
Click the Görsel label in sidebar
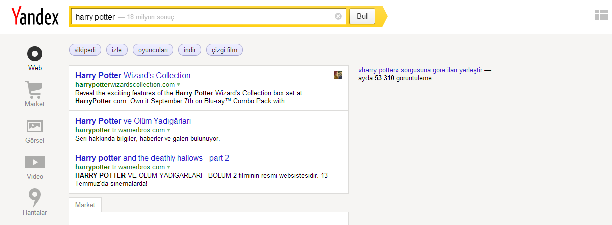[x=35, y=140]
